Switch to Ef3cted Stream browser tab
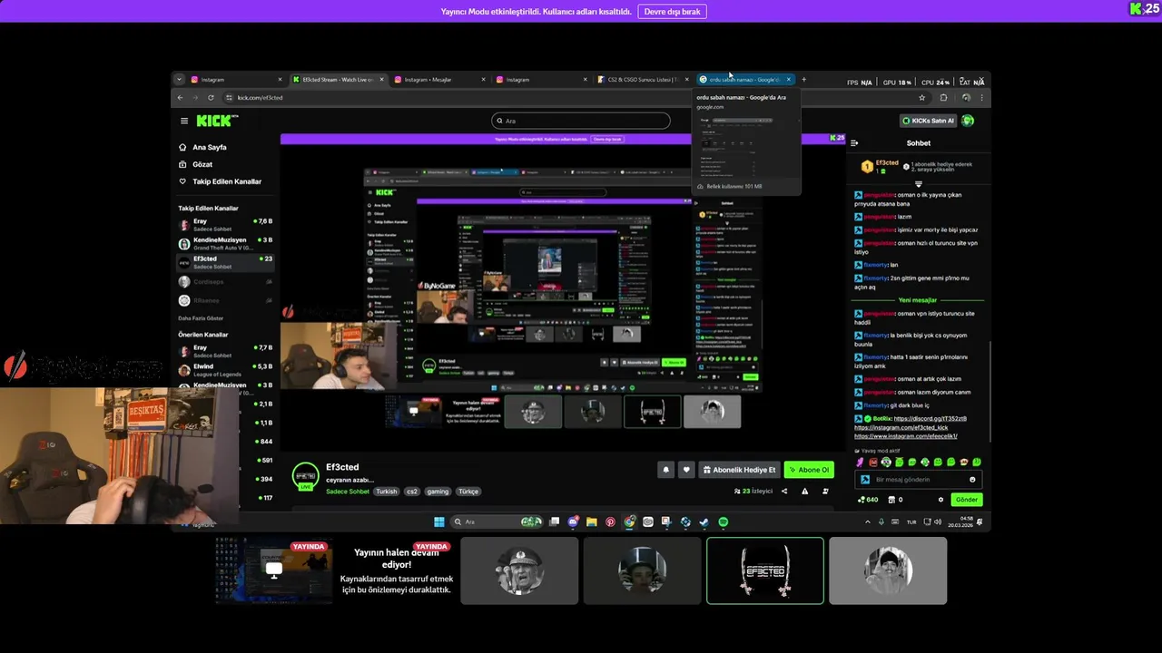Image resolution: width=1162 pixels, height=653 pixels. [x=338, y=80]
